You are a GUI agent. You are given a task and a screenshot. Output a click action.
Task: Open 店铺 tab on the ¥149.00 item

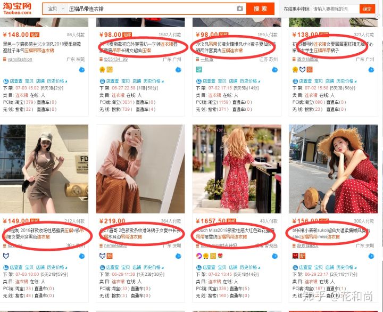pyautogui.click(x=40, y=267)
